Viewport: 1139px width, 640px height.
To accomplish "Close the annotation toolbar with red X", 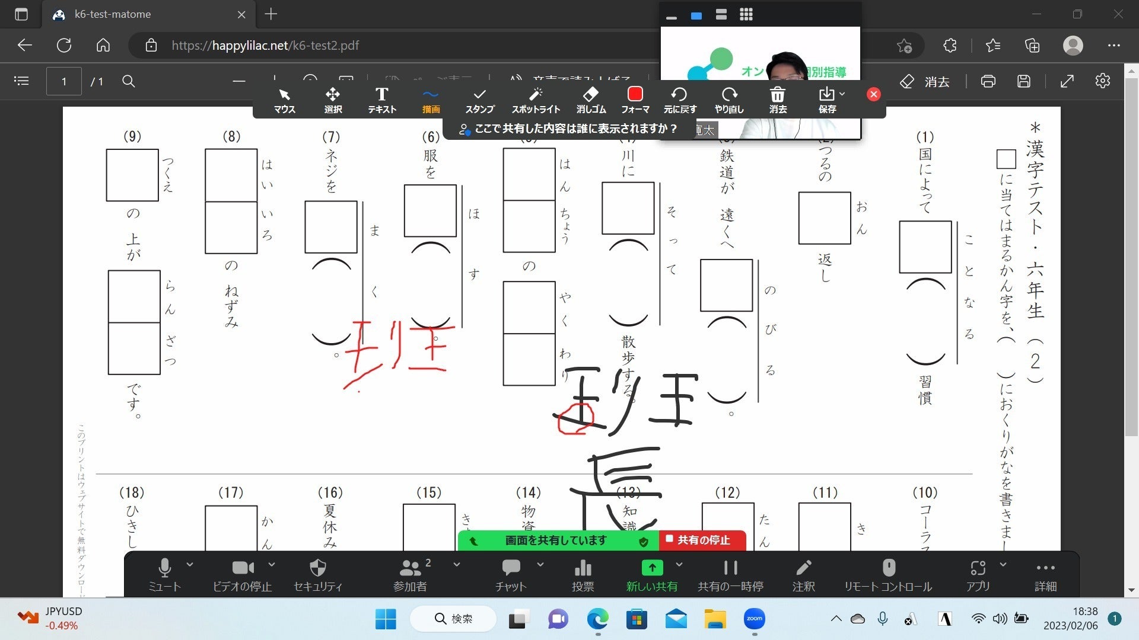I will coord(873,94).
